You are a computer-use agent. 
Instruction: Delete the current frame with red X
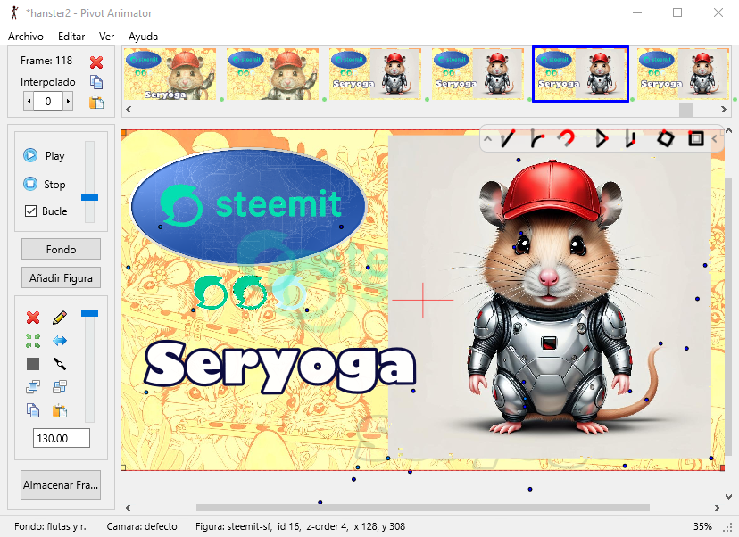[x=96, y=62]
